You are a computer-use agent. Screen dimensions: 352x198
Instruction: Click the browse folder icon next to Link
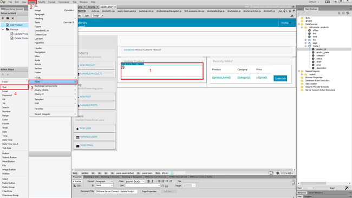click(x=166, y=186)
